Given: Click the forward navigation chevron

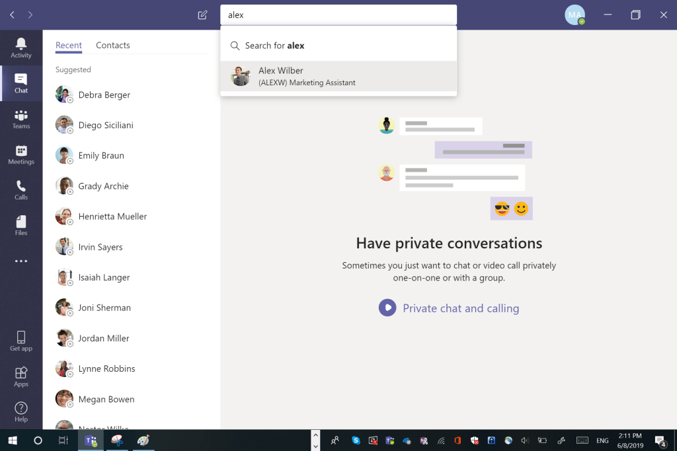Looking at the screenshot, I should pyautogui.click(x=30, y=14).
